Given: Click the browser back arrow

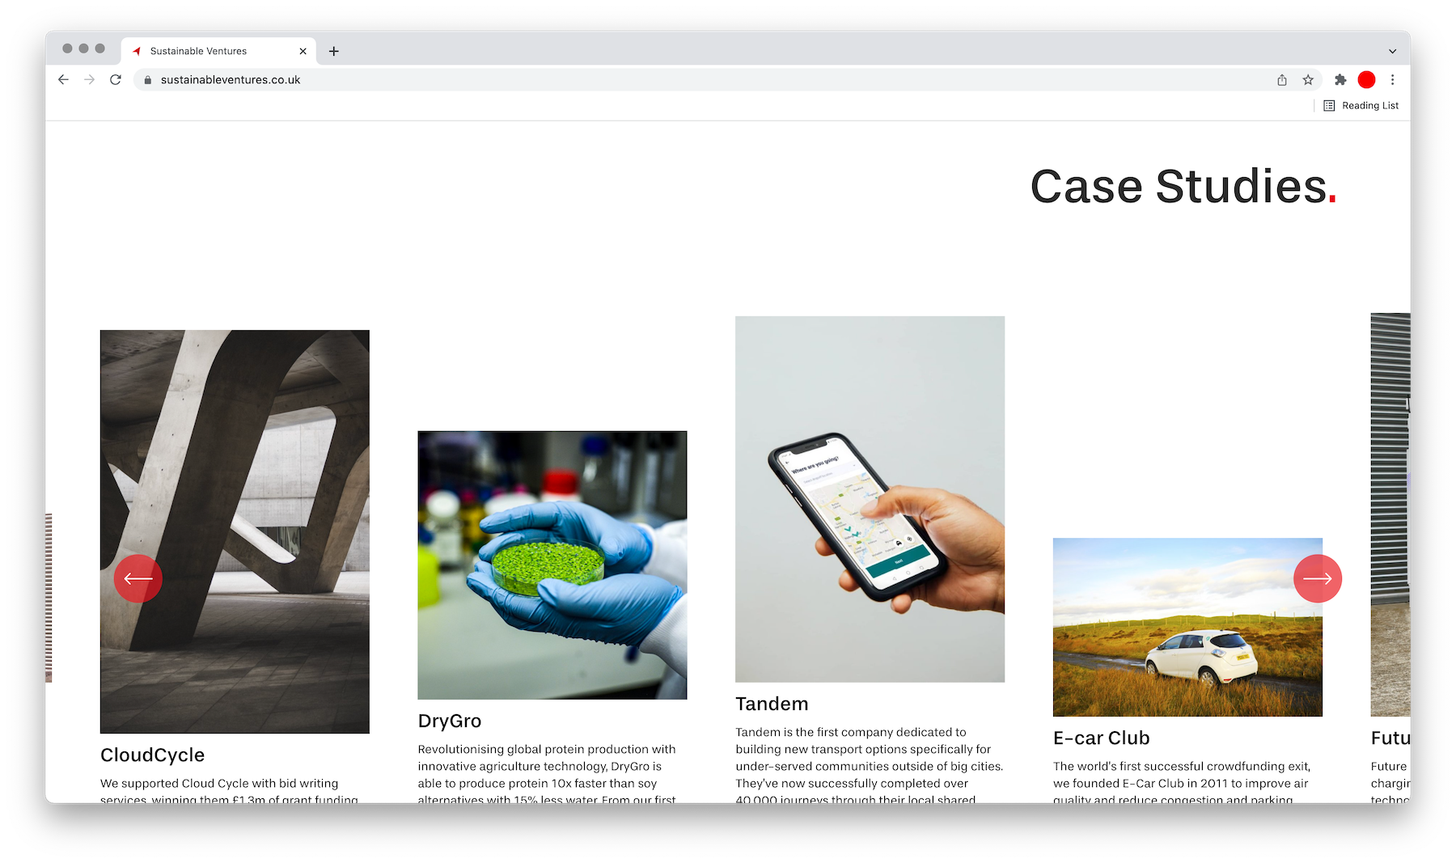Looking at the screenshot, I should 63,79.
